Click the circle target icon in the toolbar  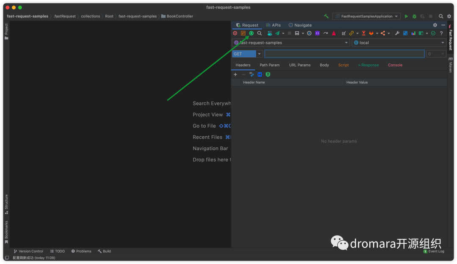[x=309, y=33]
